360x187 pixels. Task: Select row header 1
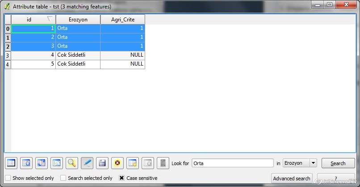tap(8, 37)
